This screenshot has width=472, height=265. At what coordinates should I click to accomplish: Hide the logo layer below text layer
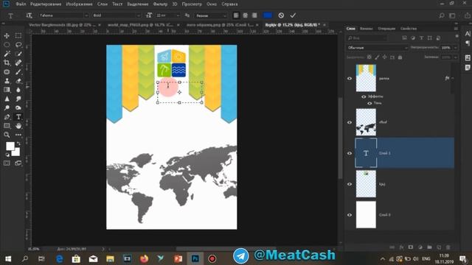[x=350, y=184]
